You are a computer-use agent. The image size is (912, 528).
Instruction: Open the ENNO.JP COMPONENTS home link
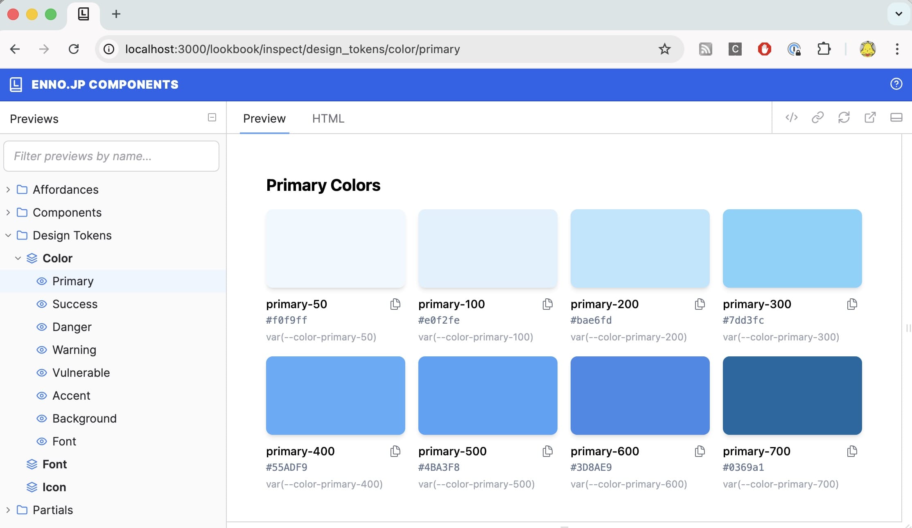coord(105,85)
